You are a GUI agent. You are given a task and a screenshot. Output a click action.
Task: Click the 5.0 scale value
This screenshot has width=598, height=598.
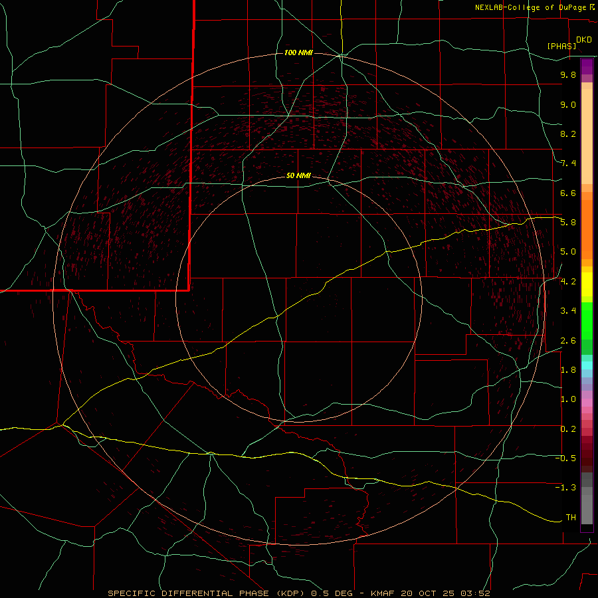tap(568, 252)
